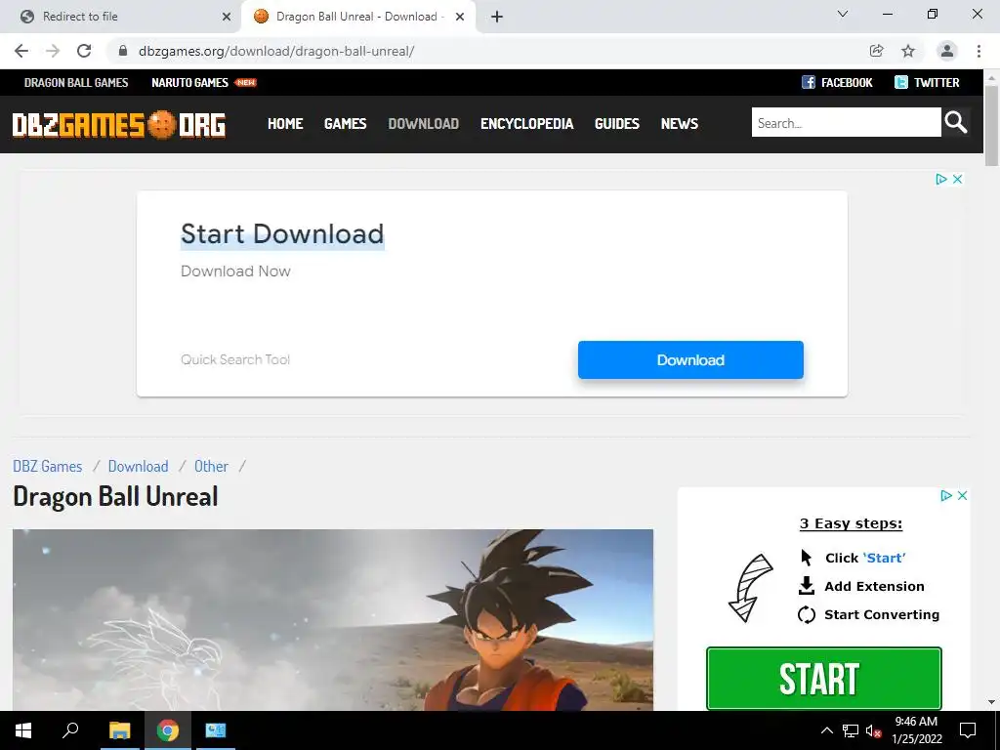
Task: Open the tab search chevron
Action: tap(843, 14)
